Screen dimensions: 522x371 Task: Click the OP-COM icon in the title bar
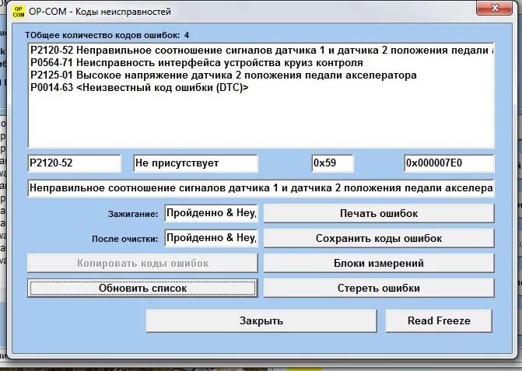pyautogui.click(x=19, y=12)
